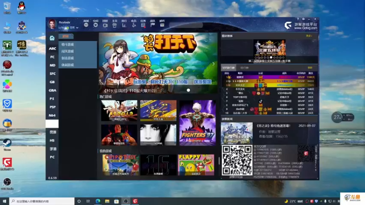
Task: Open Flappy game thumbnail in my games
Action: pos(196,165)
